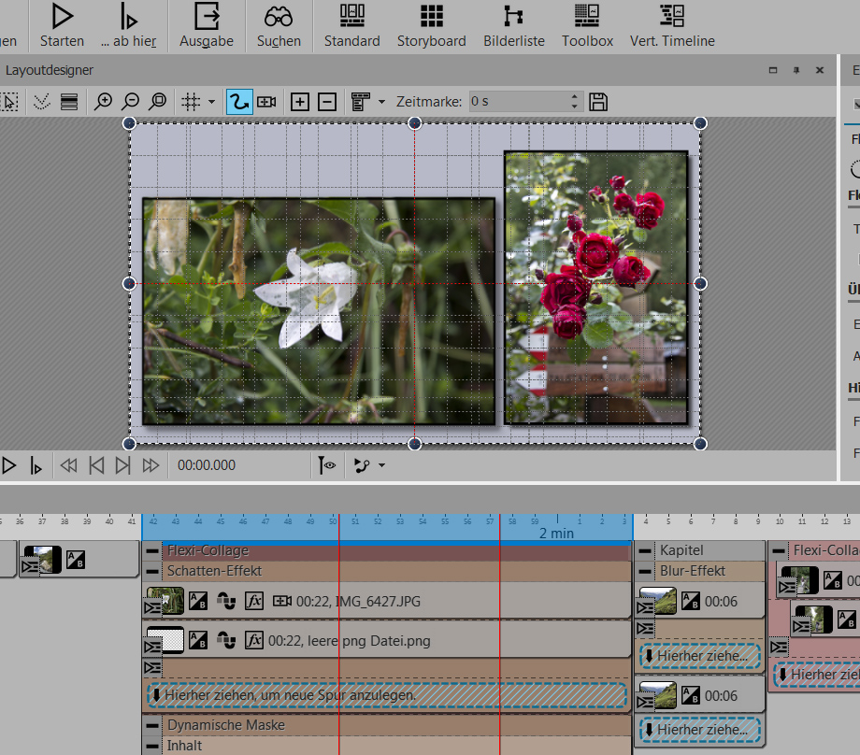This screenshot has width=860, height=755.
Task: Click the Ausgabe export button
Action: pos(207,26)
